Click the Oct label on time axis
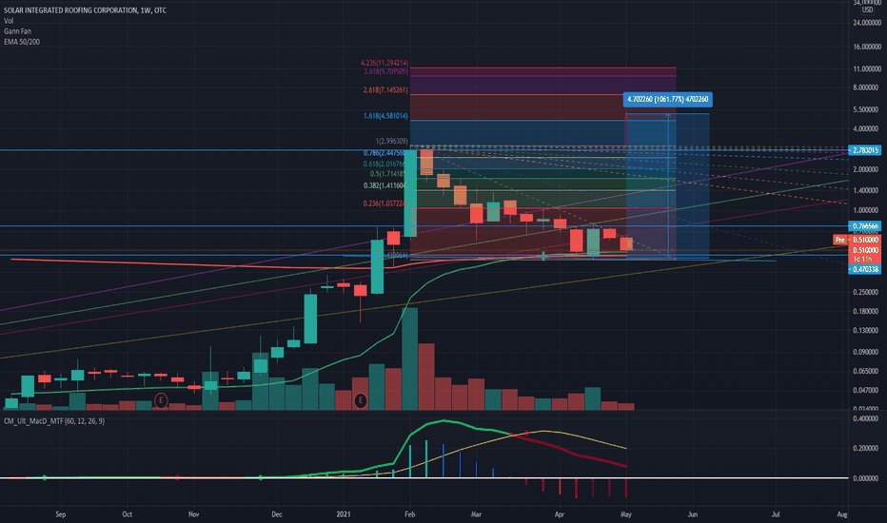 pos(128,514)
